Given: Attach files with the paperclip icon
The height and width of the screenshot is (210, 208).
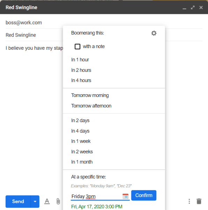Looking at the screenshot, I should (58, 201).
